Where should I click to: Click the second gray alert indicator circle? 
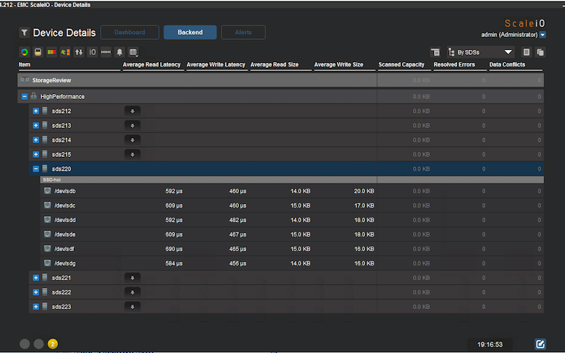pyautogui.click(x=38, y=344)
